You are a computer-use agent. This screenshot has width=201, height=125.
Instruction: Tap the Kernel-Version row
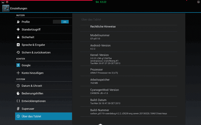[x=129, y=59]
